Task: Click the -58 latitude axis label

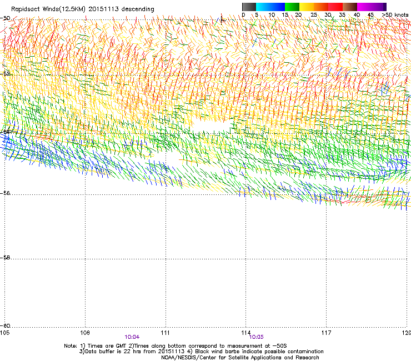Action: pos(5,258)
